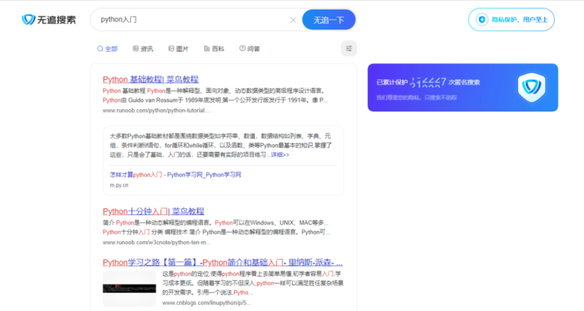This screenshot has width=584, height=311.
Task: Click the www.cnblogs.com/linupython URL text
Action: point(206,303)
